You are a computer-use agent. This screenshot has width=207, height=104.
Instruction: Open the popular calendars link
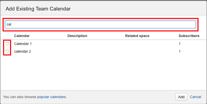coord(51,97)
